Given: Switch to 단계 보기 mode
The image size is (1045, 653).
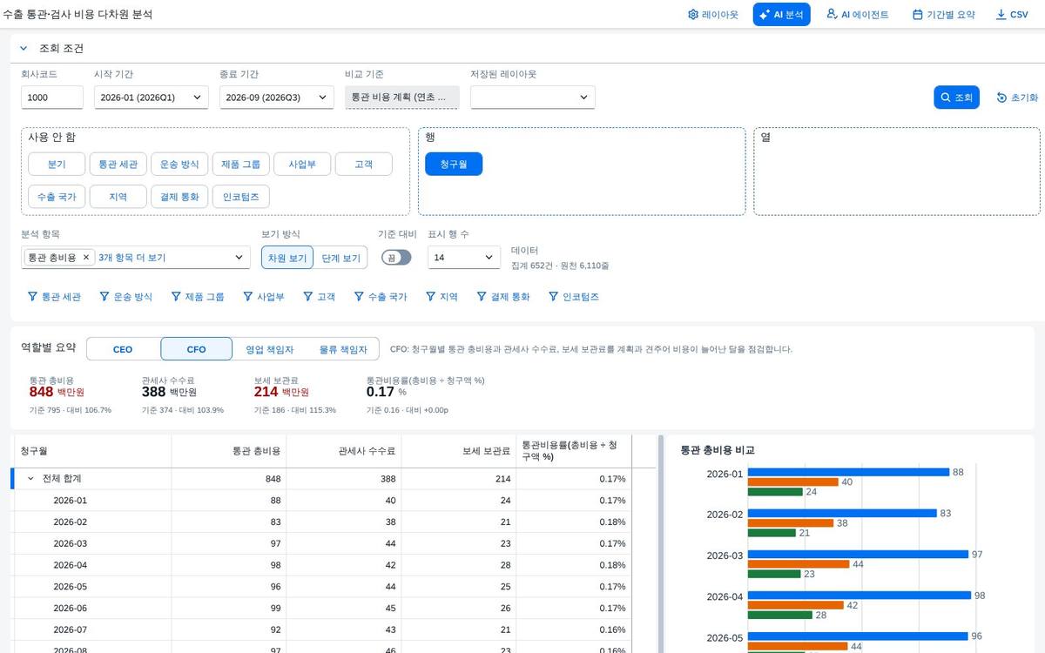Looking at the screenshot, I should coord(340,258).
